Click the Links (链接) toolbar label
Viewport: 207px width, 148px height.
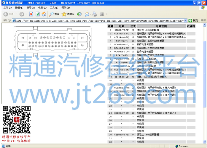coord(203,20)
